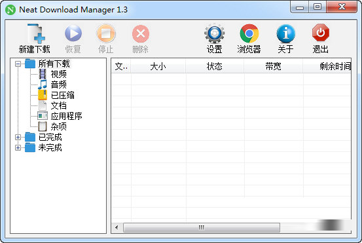This screenshot has width=362, height=243.
Task: Expand the 未完成 tree node
Action: tap(18, 147)
